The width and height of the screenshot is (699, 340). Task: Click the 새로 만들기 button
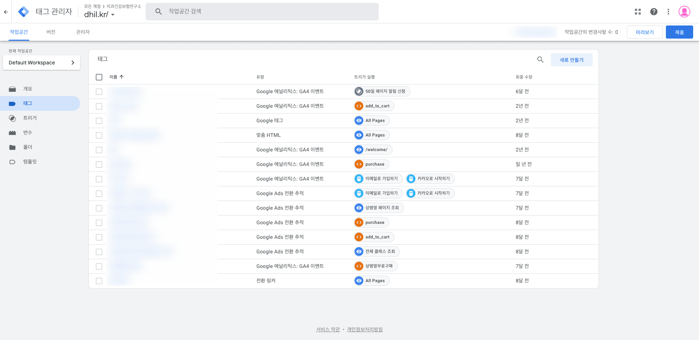coord(571,60)
